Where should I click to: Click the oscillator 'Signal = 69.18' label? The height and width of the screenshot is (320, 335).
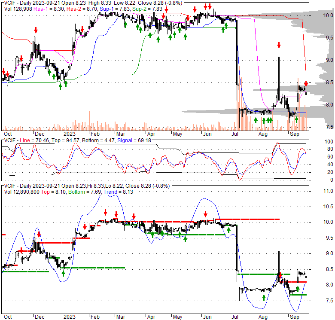click(134, 140)
